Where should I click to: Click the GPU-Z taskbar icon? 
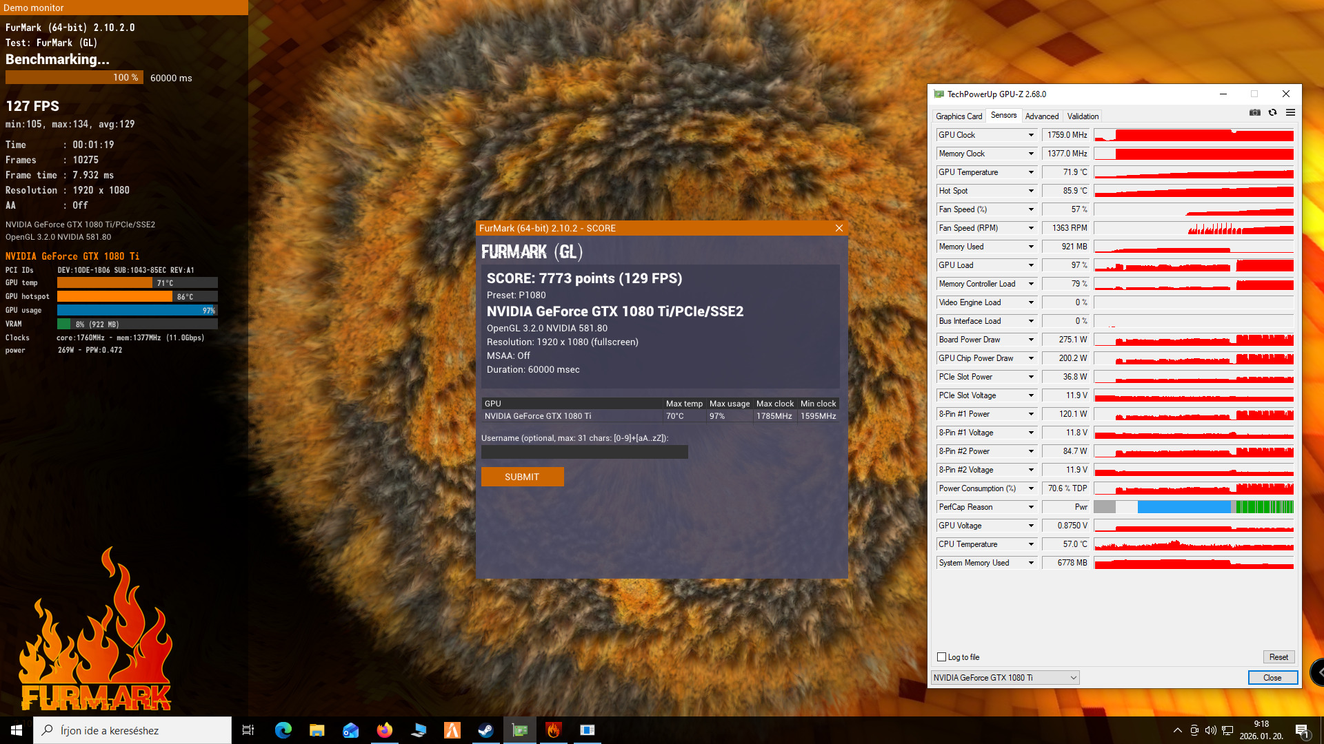click(520, 730)
